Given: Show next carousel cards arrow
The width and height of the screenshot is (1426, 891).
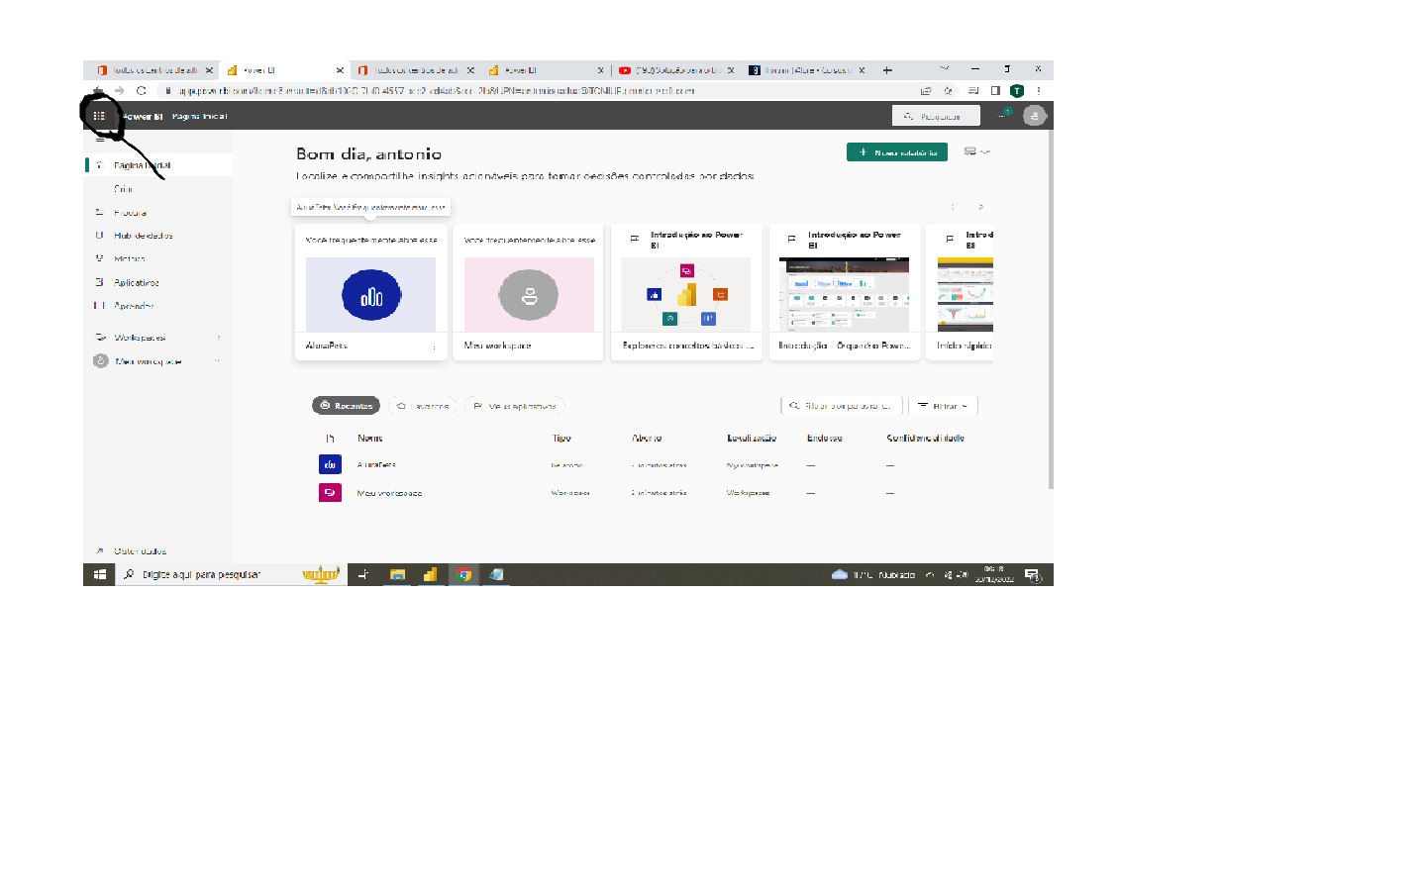Looking at the screenshot, I should point(980,207).
